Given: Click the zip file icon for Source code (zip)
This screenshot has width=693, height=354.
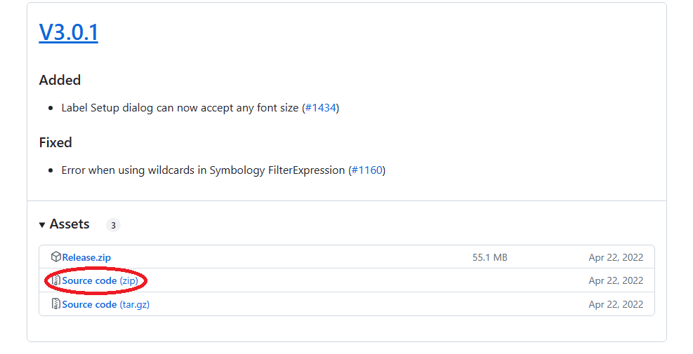Looking at the screenshot, I should [56, 280].
